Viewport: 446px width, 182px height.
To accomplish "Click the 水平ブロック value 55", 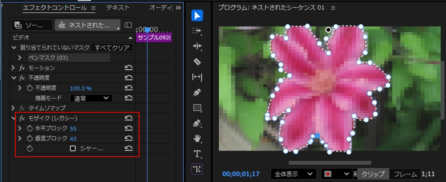I will [x=73, y=129].
